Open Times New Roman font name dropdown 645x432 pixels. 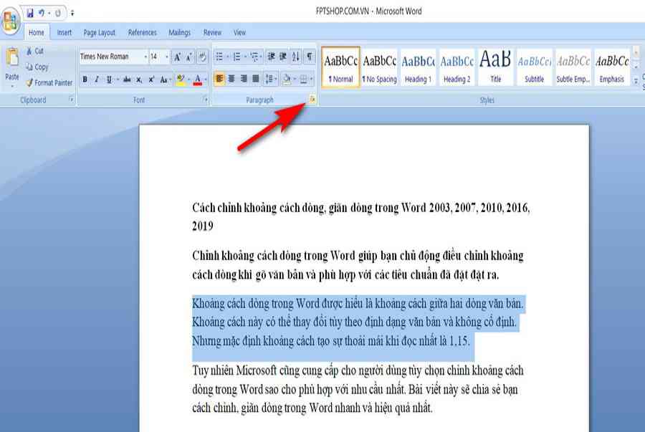[145, 57]
